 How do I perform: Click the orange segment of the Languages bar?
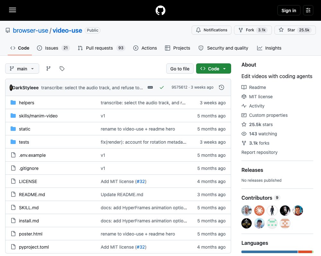coord(305,252)
